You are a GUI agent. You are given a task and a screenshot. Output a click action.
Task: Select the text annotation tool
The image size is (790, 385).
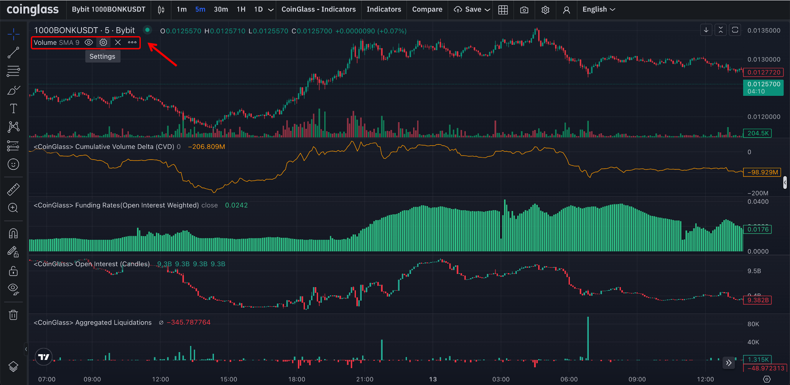(13, 109)
